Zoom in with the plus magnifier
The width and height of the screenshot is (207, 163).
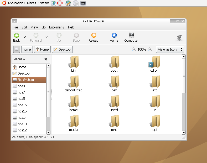150,49
